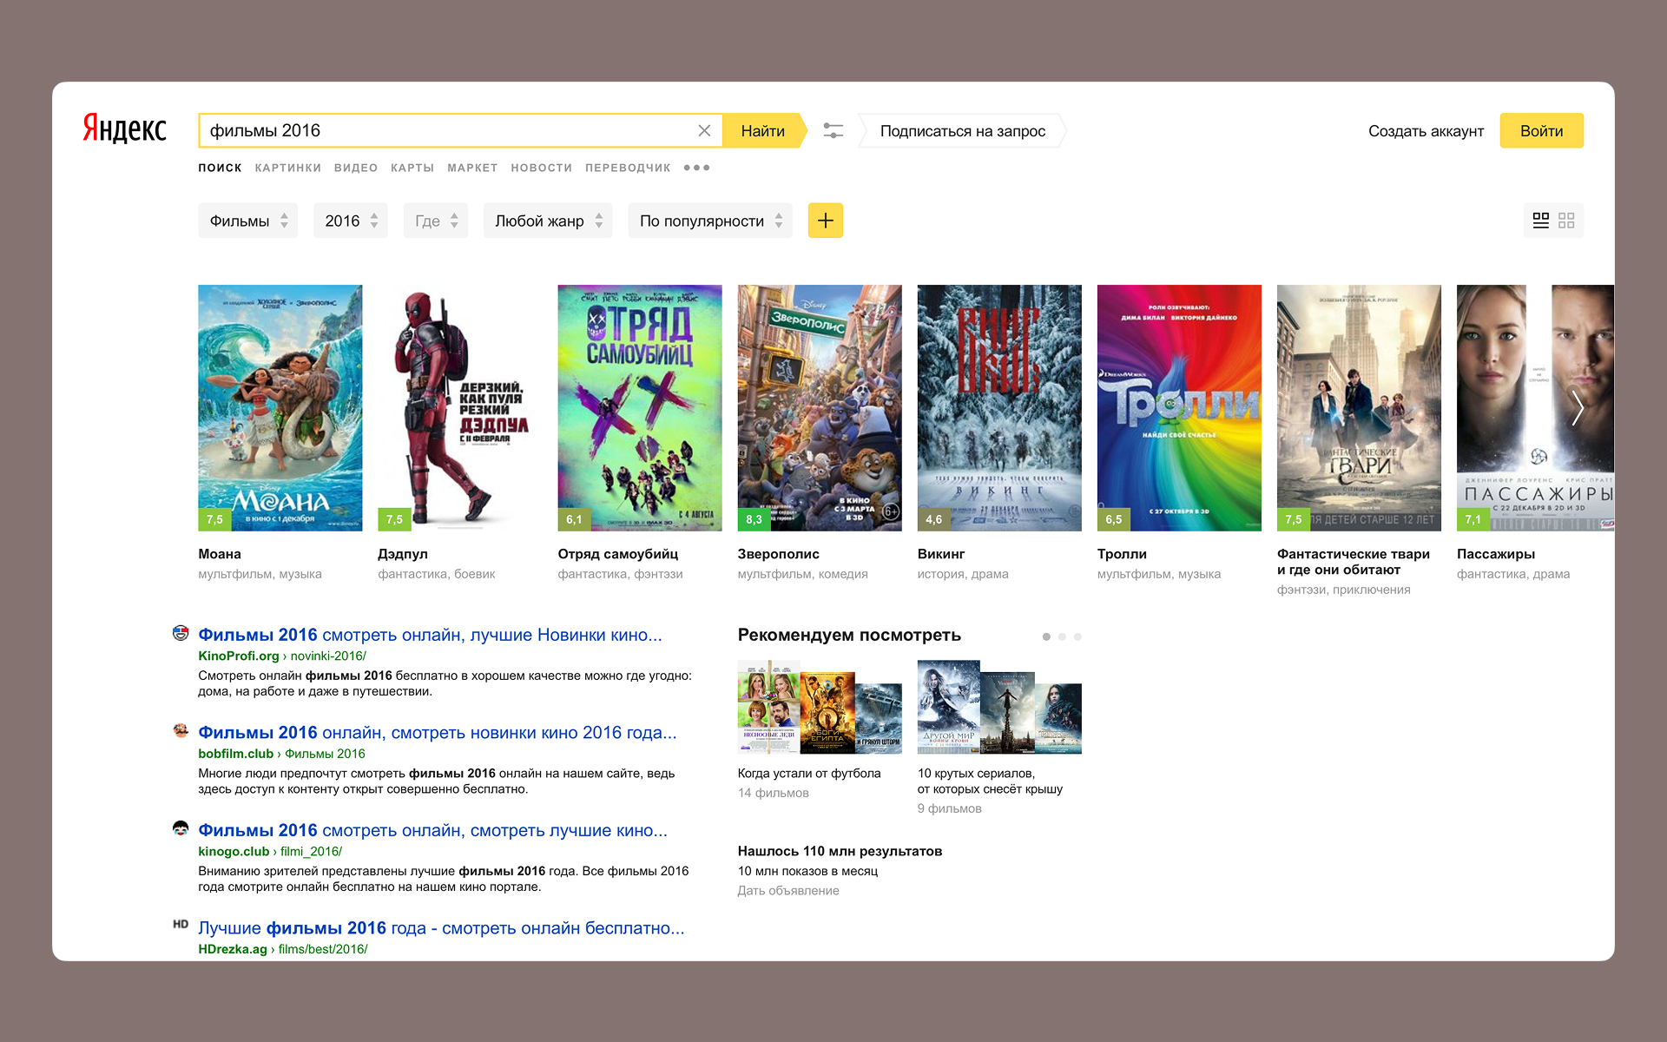Open search settings sliders icon
Viewport: 1667px width, 1042px height.
click(833, 131)
